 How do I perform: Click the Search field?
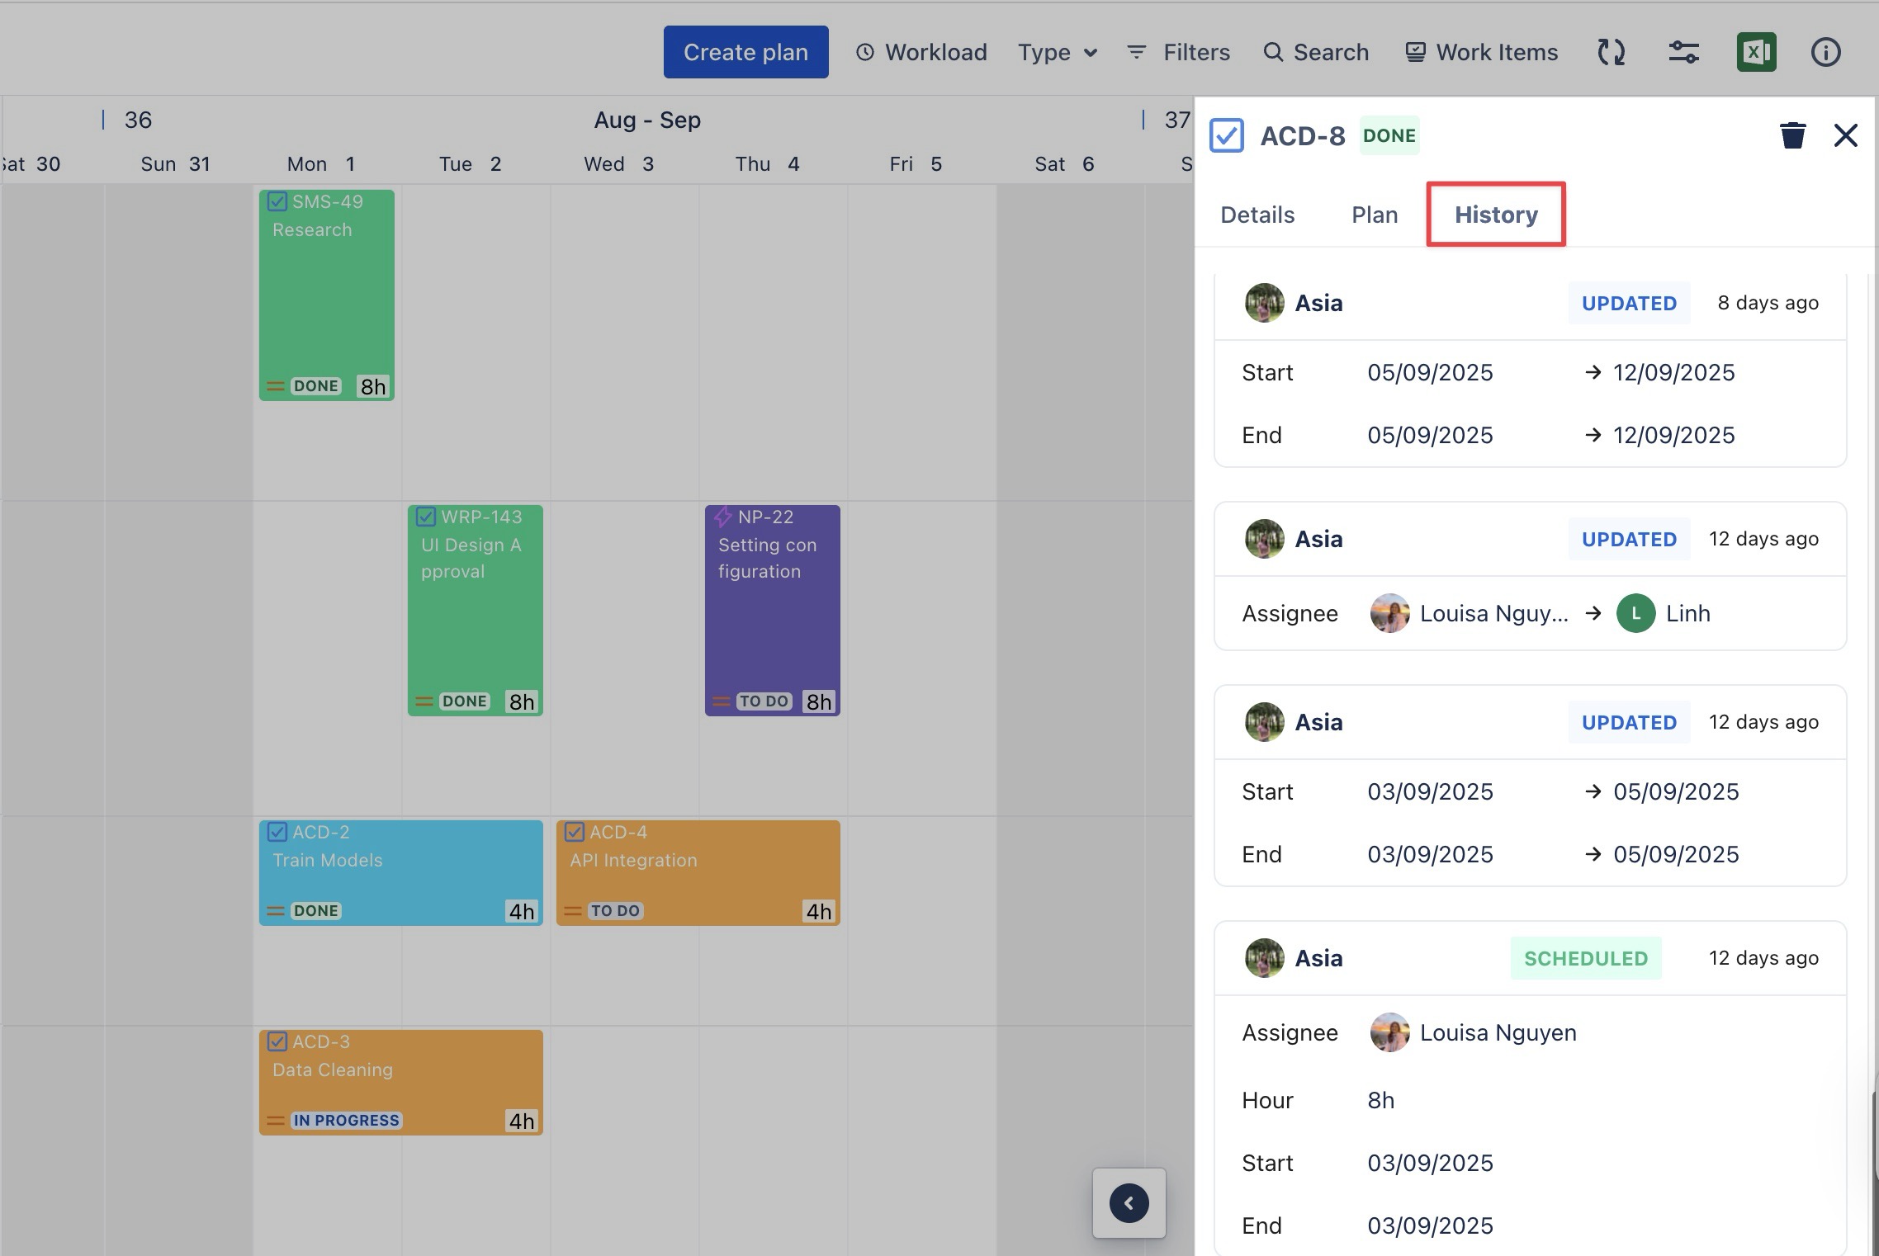coord(1316,53)
